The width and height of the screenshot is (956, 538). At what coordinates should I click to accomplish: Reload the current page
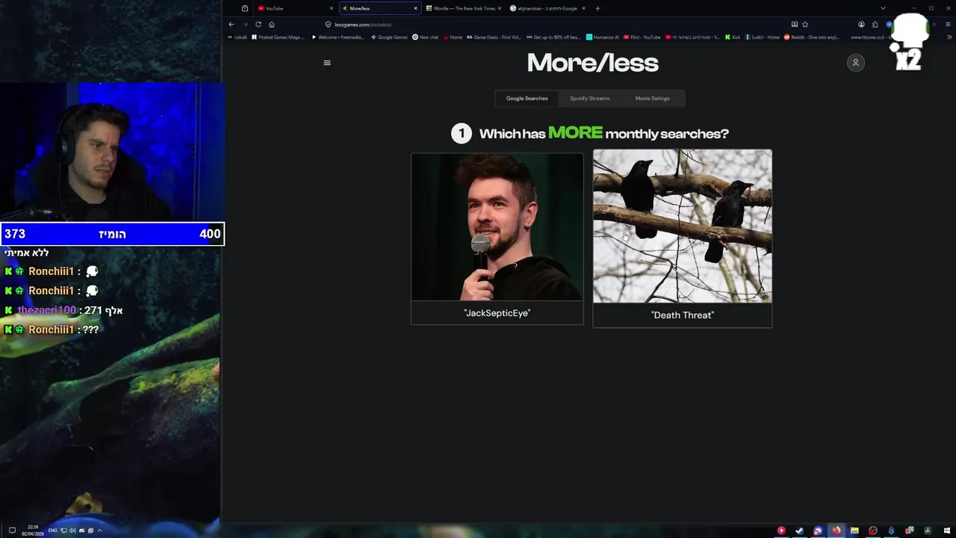[x=258, y=25]
